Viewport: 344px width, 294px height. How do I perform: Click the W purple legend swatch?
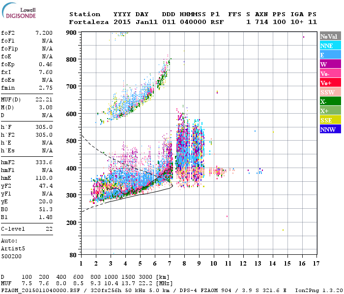330,64
